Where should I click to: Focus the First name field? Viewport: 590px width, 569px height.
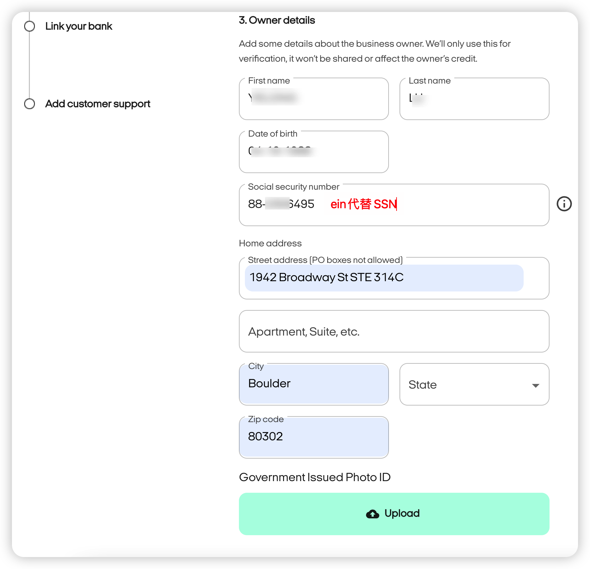coord(314,99)
